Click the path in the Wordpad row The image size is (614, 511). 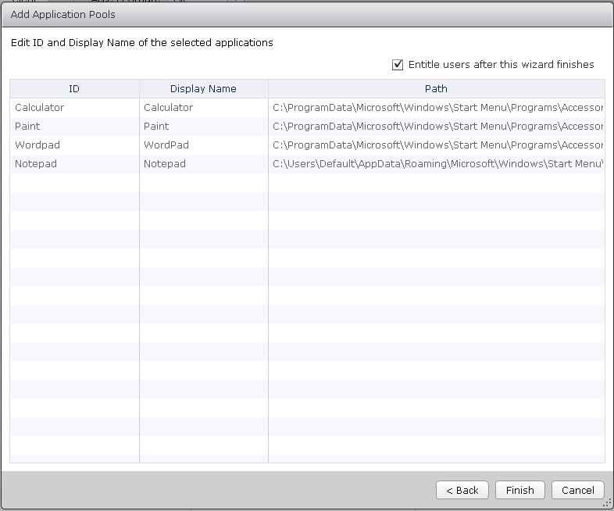pyautogui.click(x=437, y=145)
